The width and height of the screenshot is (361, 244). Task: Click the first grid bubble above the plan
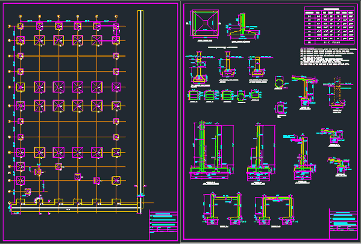click(x=20, y=17)
